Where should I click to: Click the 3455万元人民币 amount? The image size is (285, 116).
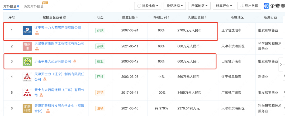pos(189,93)
